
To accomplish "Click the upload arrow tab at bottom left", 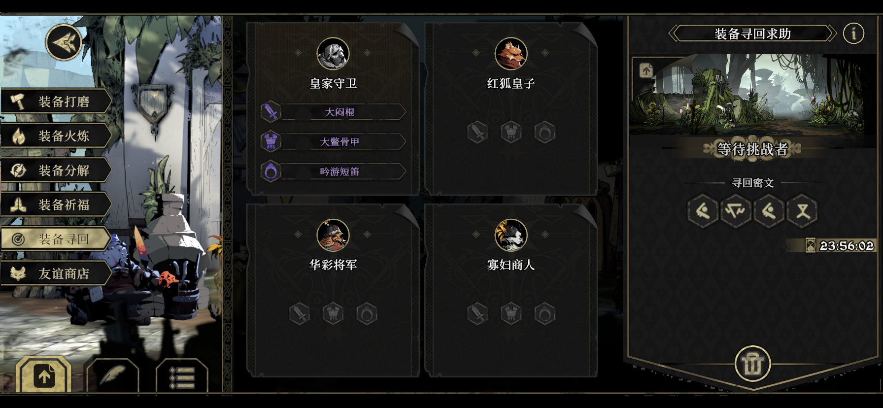I will point(44,375).
